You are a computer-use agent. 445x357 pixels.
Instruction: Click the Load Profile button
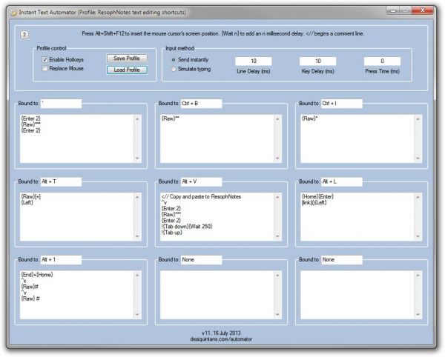(x=127, y=70)
